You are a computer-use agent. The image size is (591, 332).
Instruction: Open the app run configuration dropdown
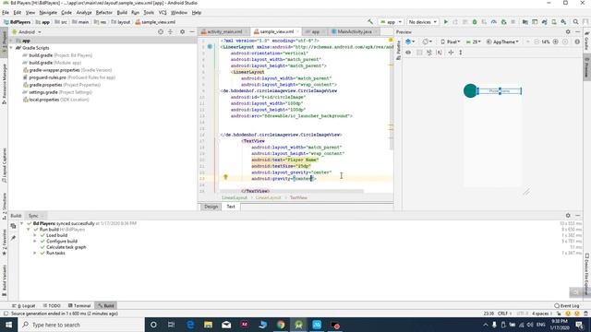[x=391, y=22]
